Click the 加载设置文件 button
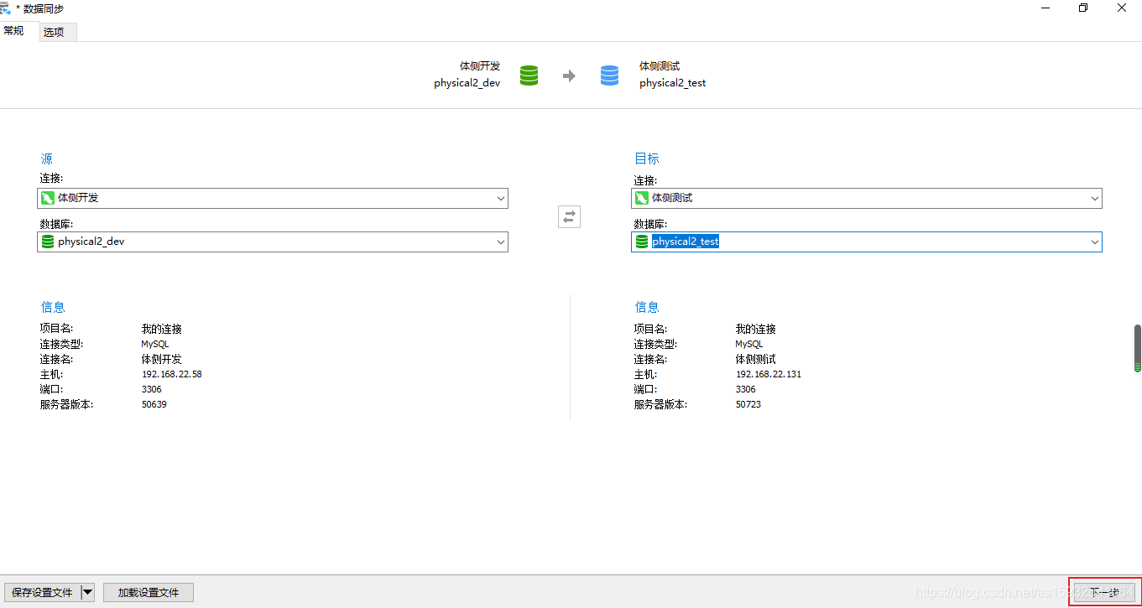1142x608 pixels. (148, 592)
